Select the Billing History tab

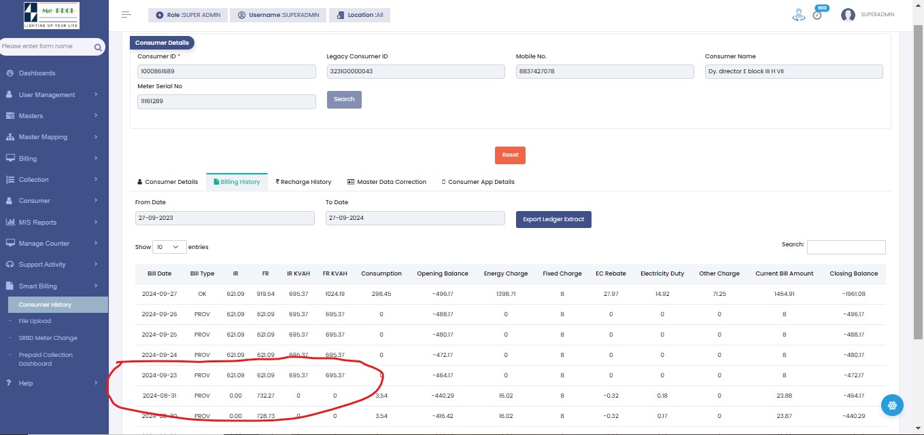(x=237, y=182)
